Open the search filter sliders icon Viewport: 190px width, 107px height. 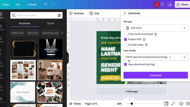59,15
